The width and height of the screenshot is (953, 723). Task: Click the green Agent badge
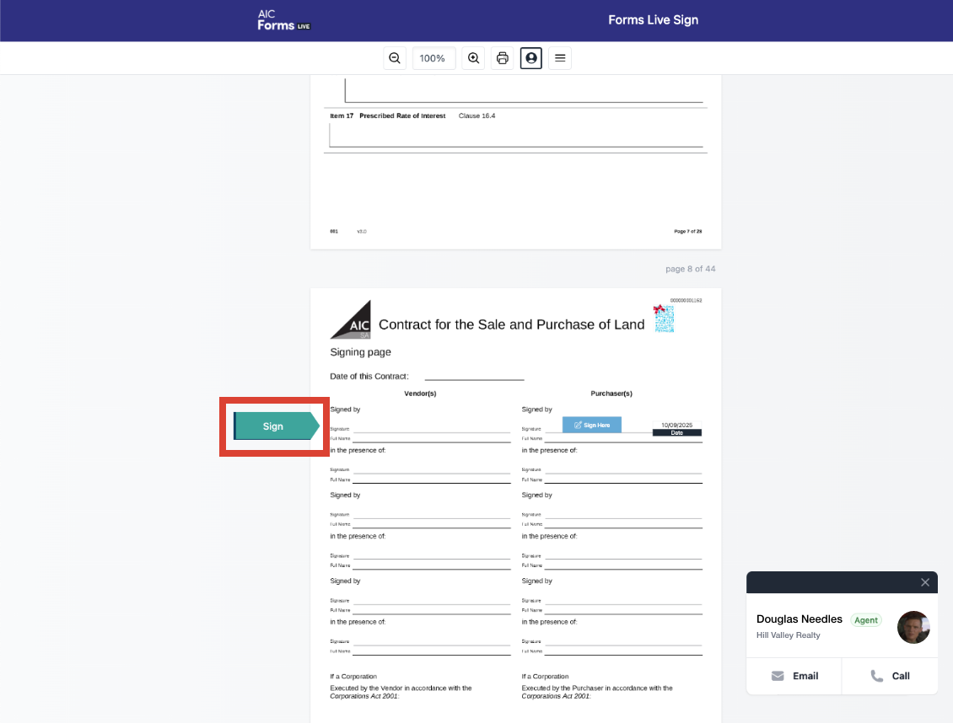(x=865, y=620)
